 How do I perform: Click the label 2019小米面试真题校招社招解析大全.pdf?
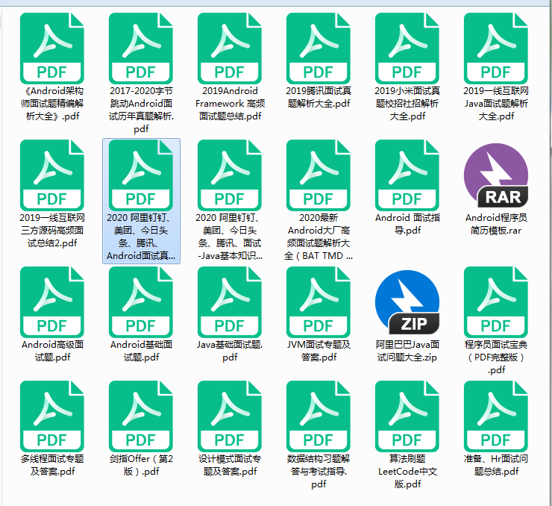407,104
